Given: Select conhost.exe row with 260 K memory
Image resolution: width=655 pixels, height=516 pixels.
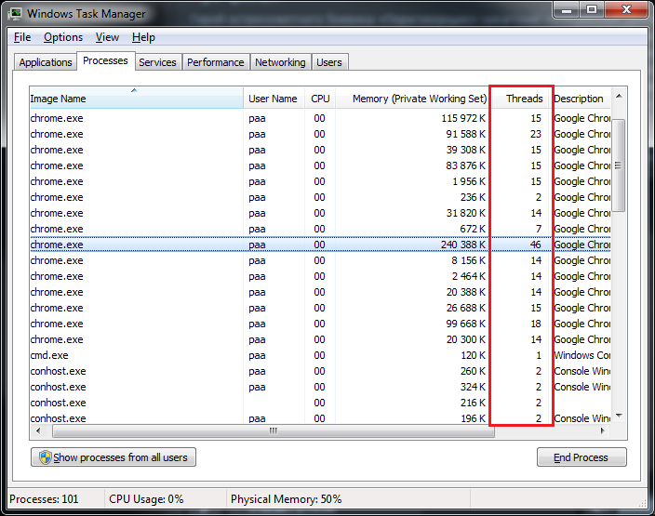Looking at the screenshot, I should pyautogui.click(x=320, y=371).
